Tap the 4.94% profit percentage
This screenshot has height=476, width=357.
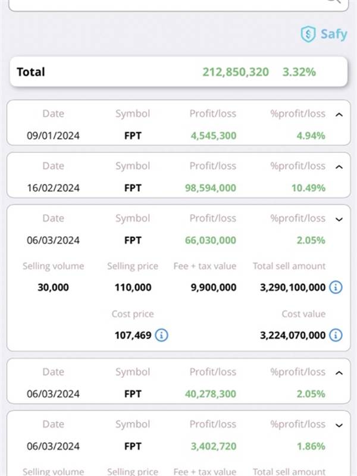[x=311, y=136]
